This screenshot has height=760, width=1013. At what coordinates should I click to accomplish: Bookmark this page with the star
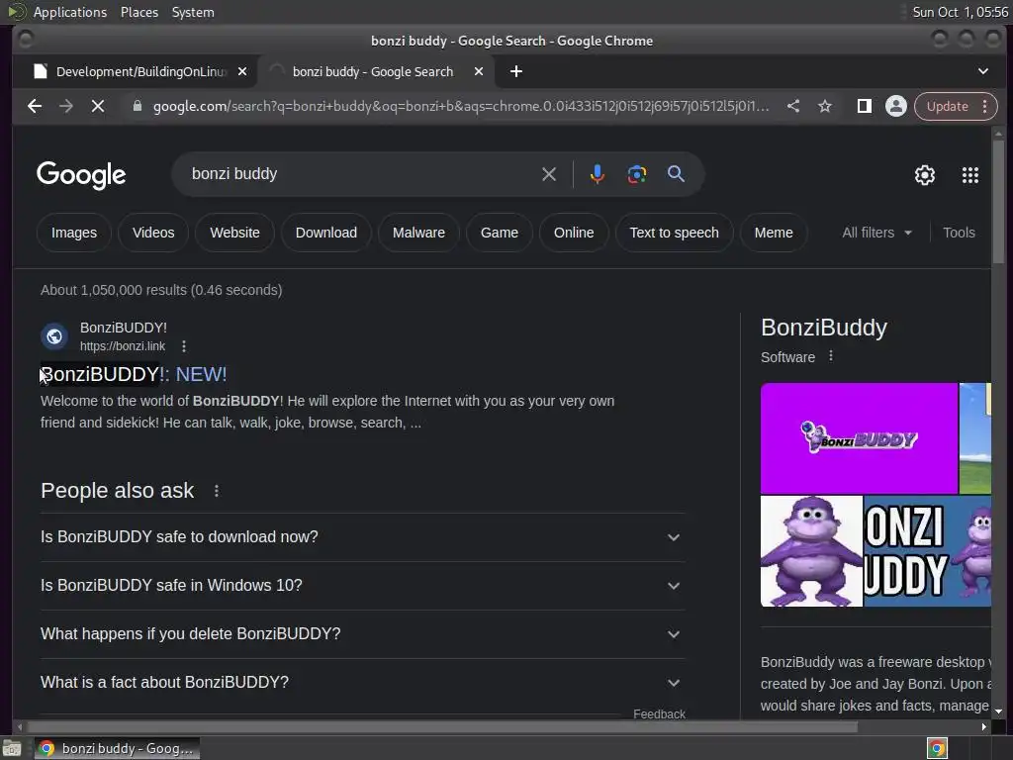tap(825, 106)
